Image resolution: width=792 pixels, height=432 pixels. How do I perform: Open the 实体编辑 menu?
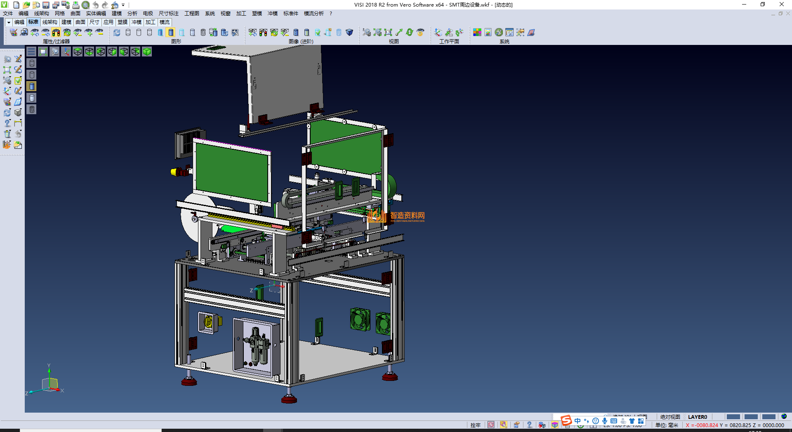pos(96,14)
